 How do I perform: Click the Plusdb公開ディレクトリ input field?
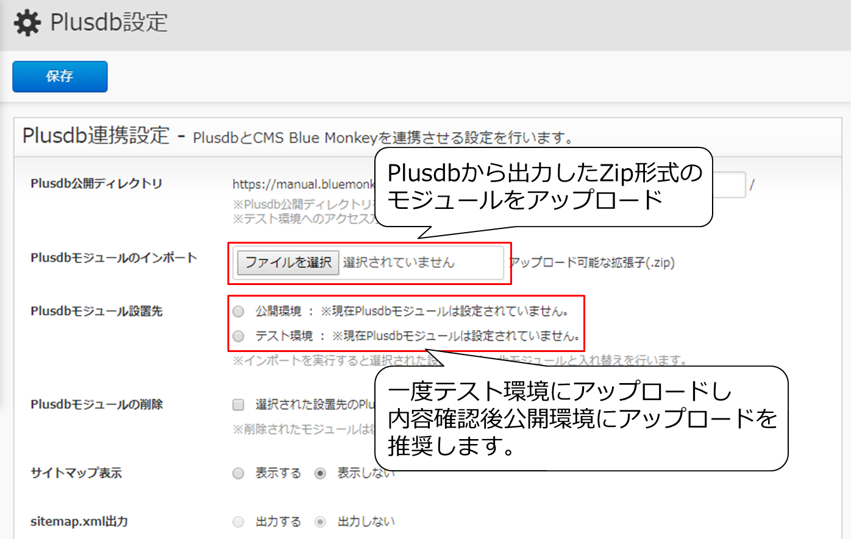pos(729,185)
